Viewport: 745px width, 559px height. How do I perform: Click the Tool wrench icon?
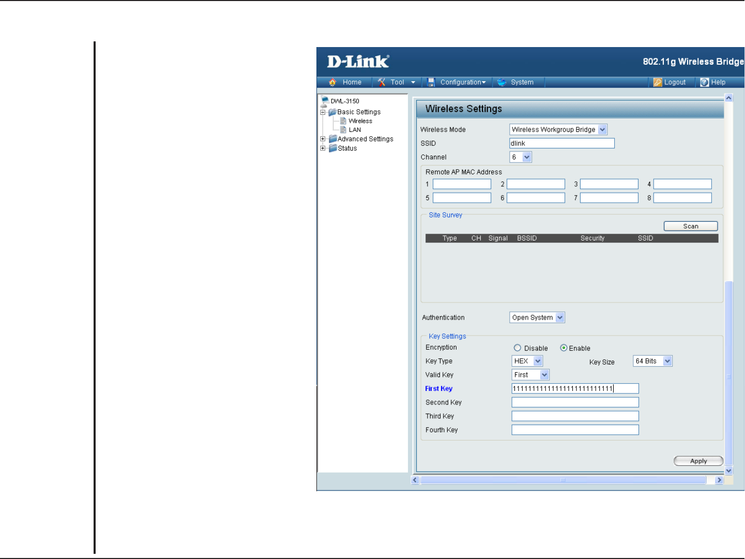point(382,82)
